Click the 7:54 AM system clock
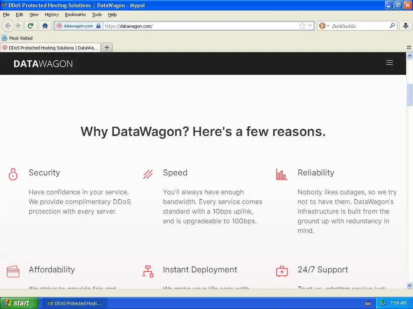The image size is (413, 309). tap(398, 303)
